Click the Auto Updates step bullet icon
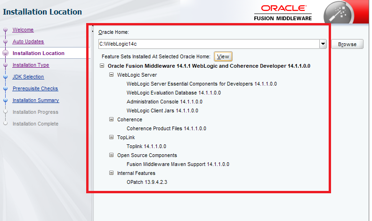 [x=6, y=41]
